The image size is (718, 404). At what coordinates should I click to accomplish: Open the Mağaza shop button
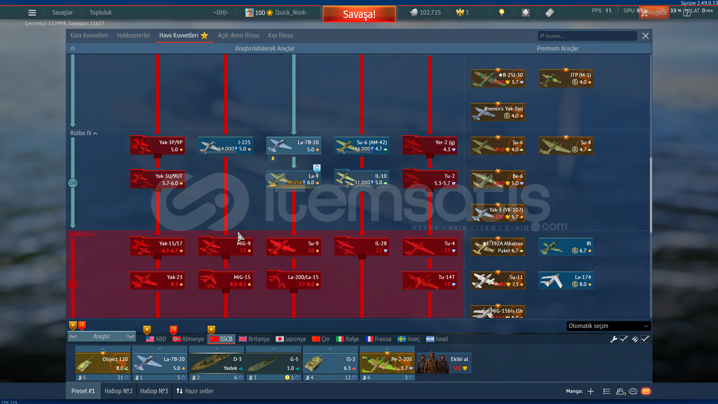point(654,13)
